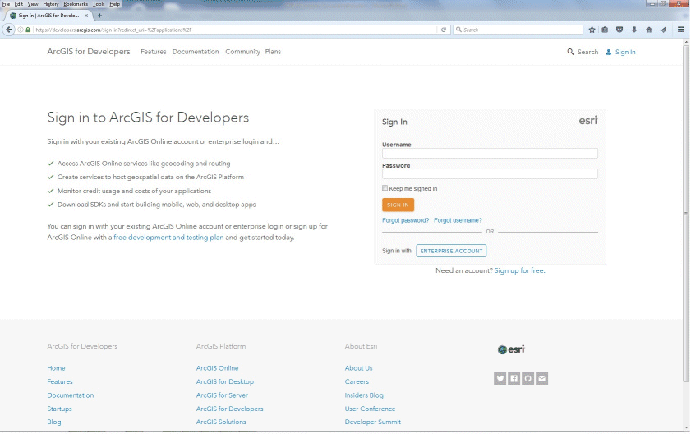
Task: Open Blog link in footer
Action: pos(54,422)
